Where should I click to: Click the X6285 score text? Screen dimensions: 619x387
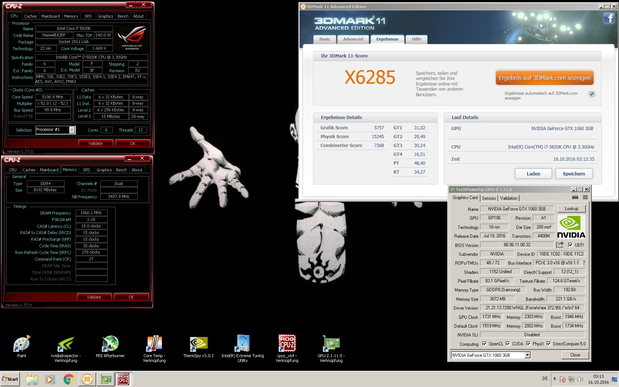(370, 77)
